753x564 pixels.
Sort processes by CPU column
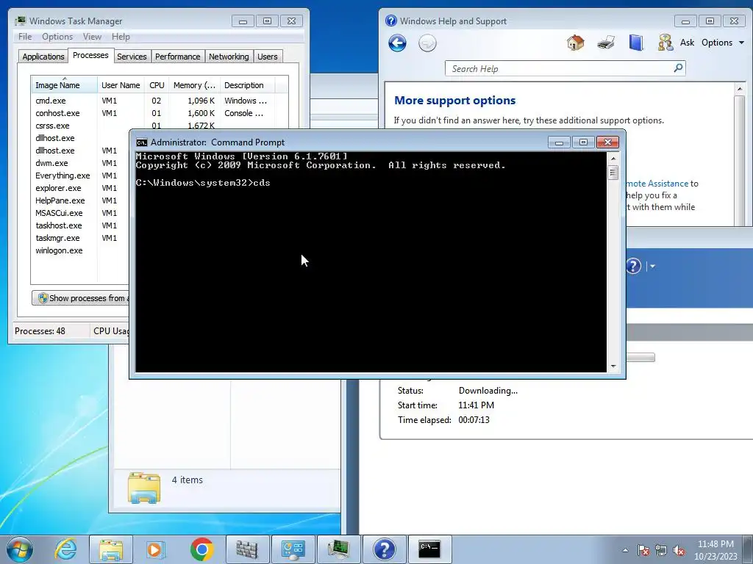pyautogui.click(x=157, y=85)
